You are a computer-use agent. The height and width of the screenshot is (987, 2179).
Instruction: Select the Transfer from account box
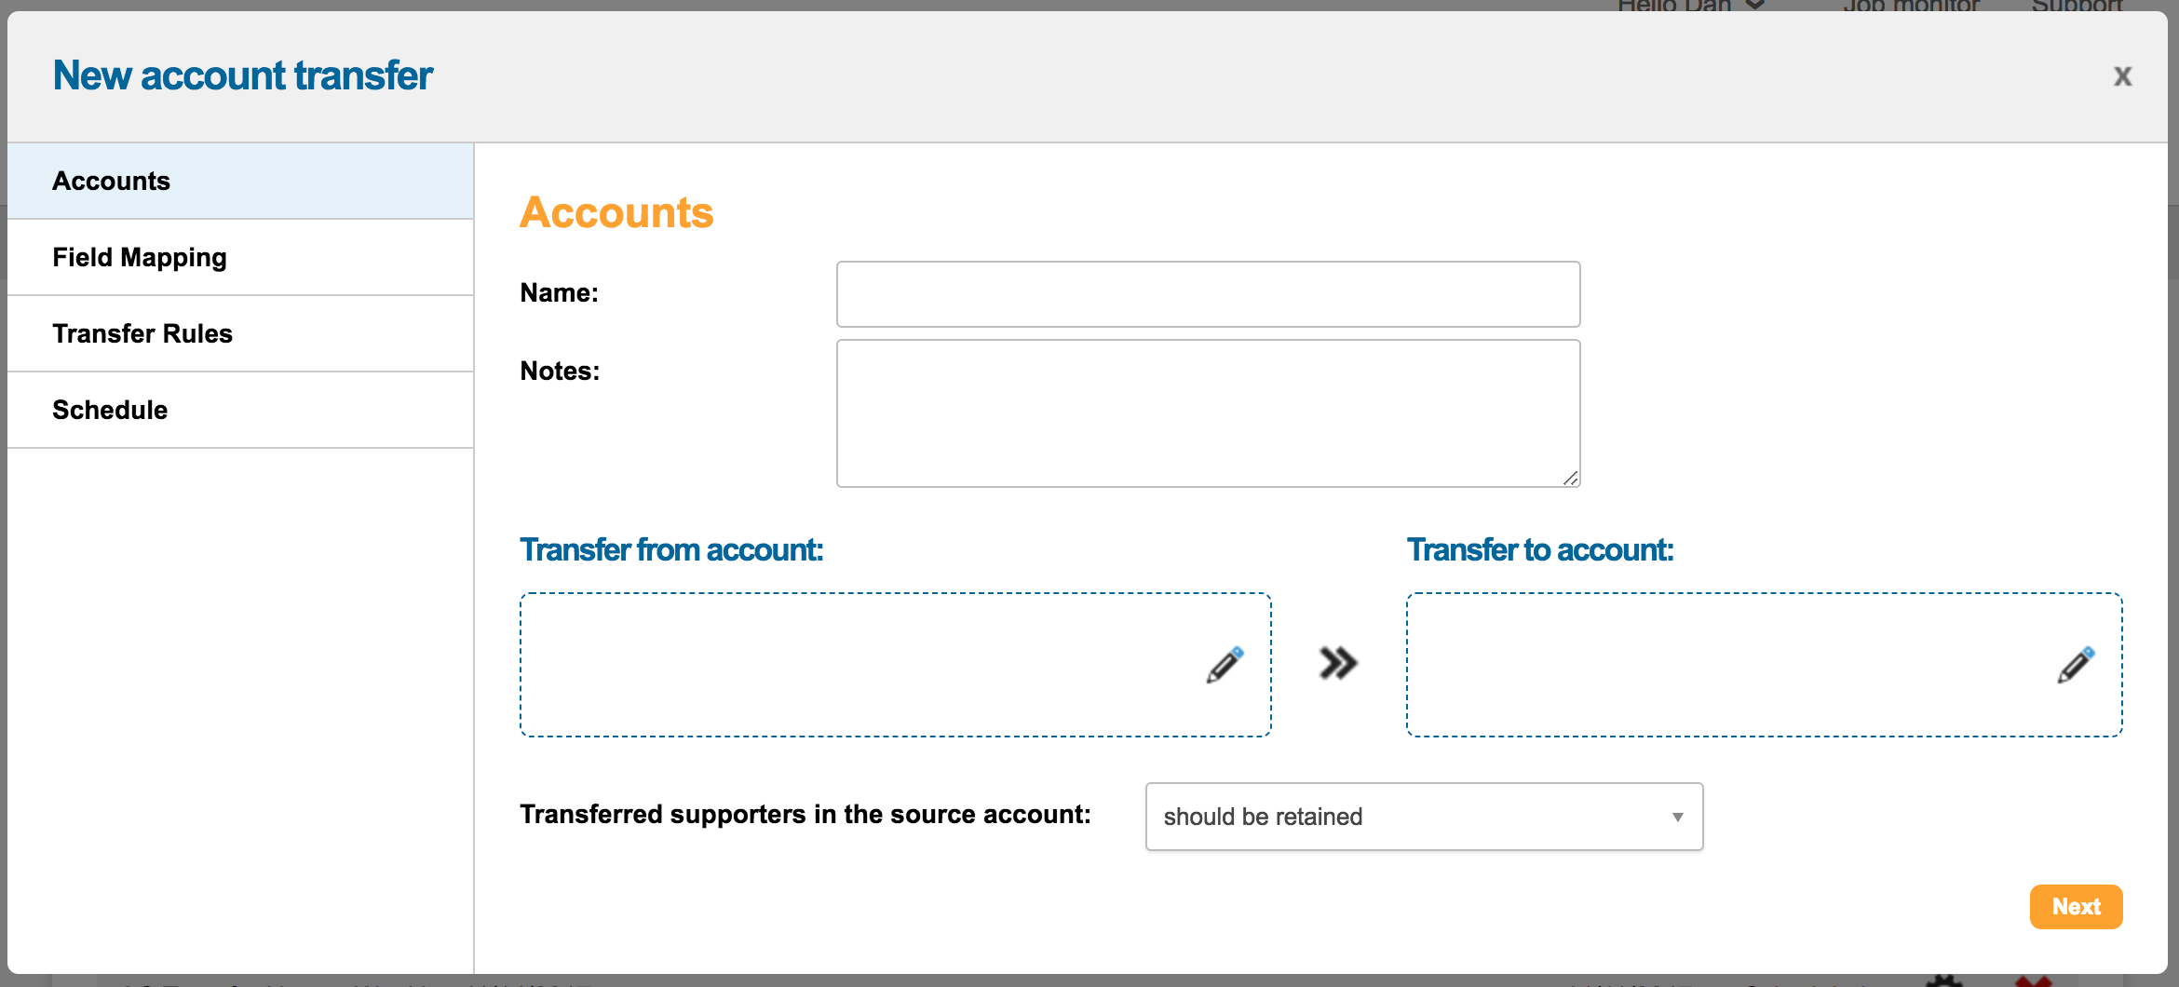(x=857, y=665)
